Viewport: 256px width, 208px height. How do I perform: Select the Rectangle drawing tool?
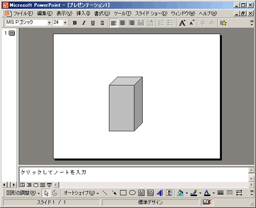pyautogui.click(x=123, y=193)
